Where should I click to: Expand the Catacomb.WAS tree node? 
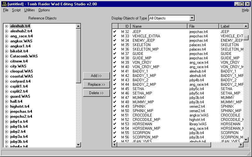(6, 56)
